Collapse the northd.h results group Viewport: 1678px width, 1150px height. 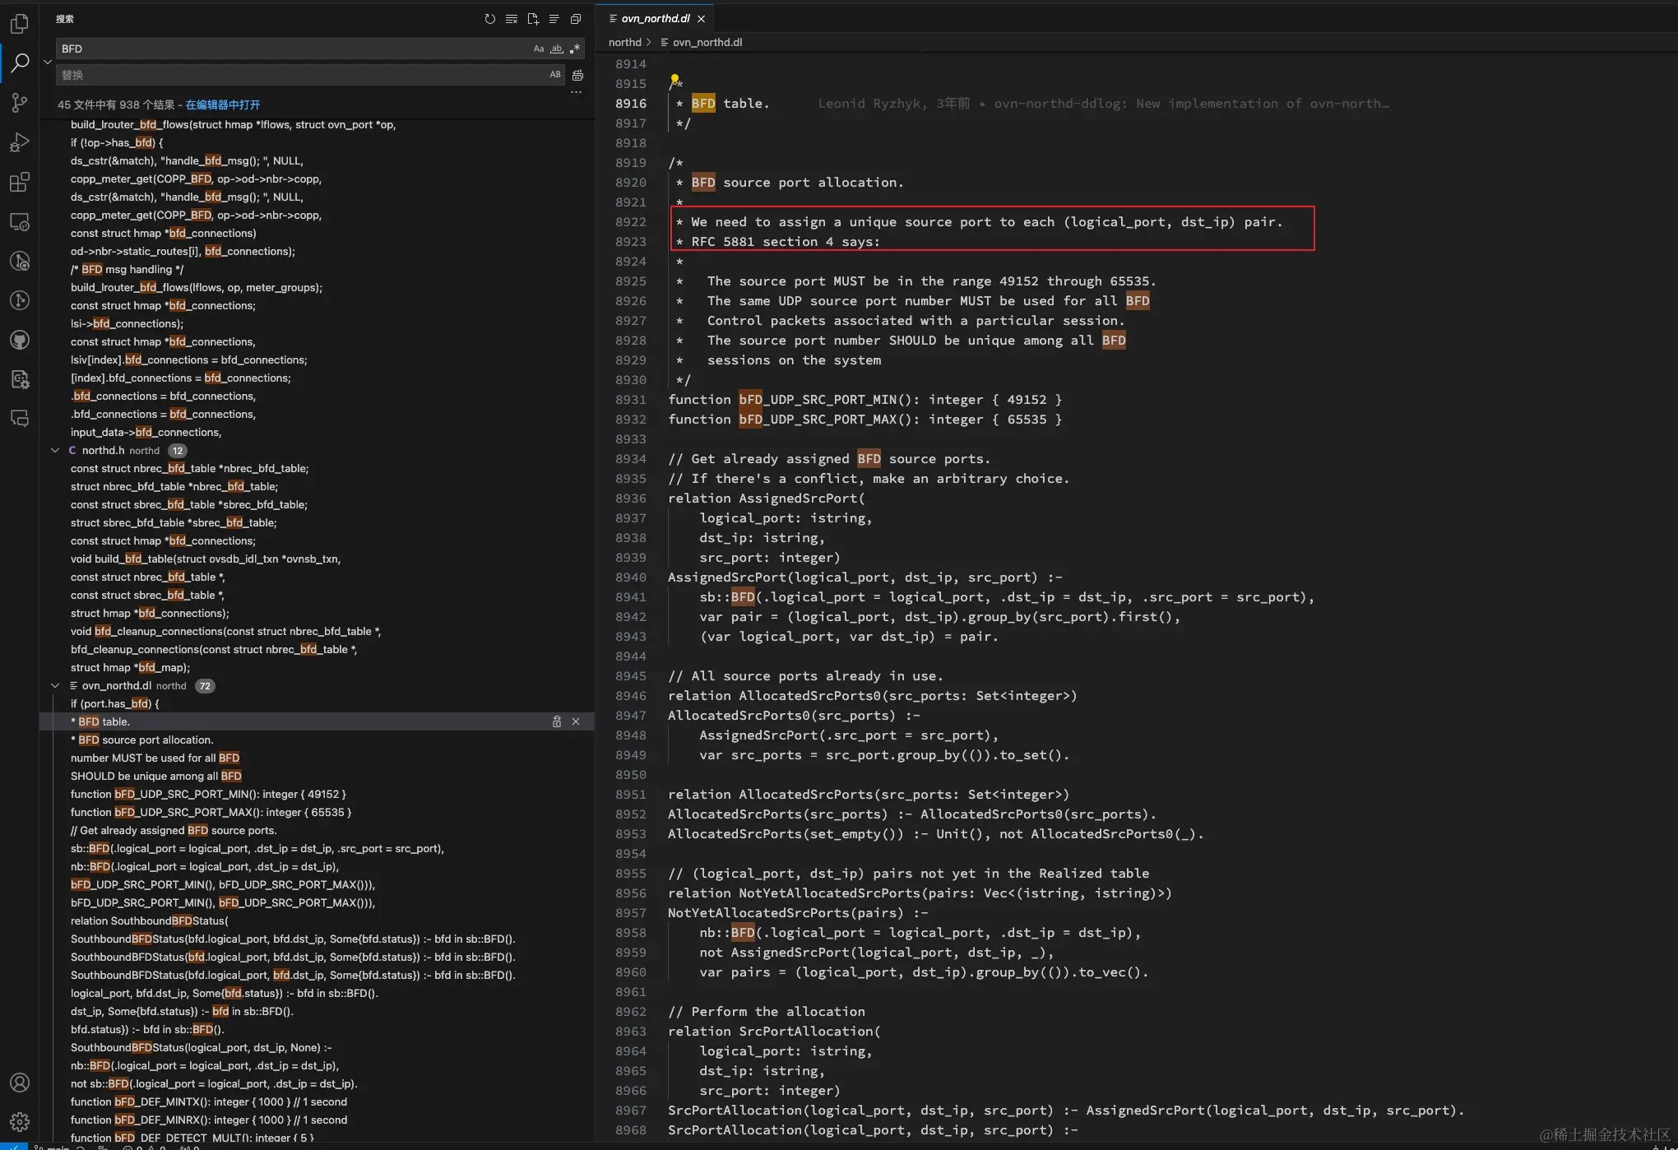[55, 450]
